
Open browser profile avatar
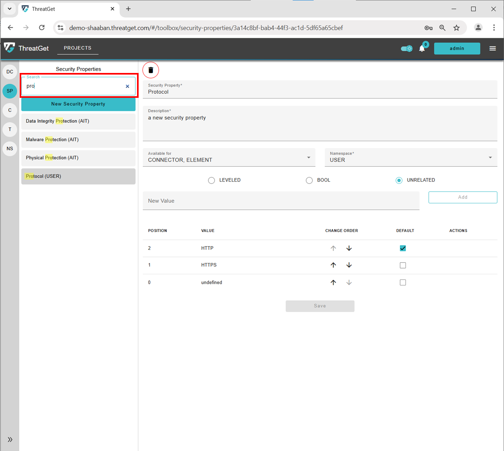pyautogui.click(x=478, y=28)
